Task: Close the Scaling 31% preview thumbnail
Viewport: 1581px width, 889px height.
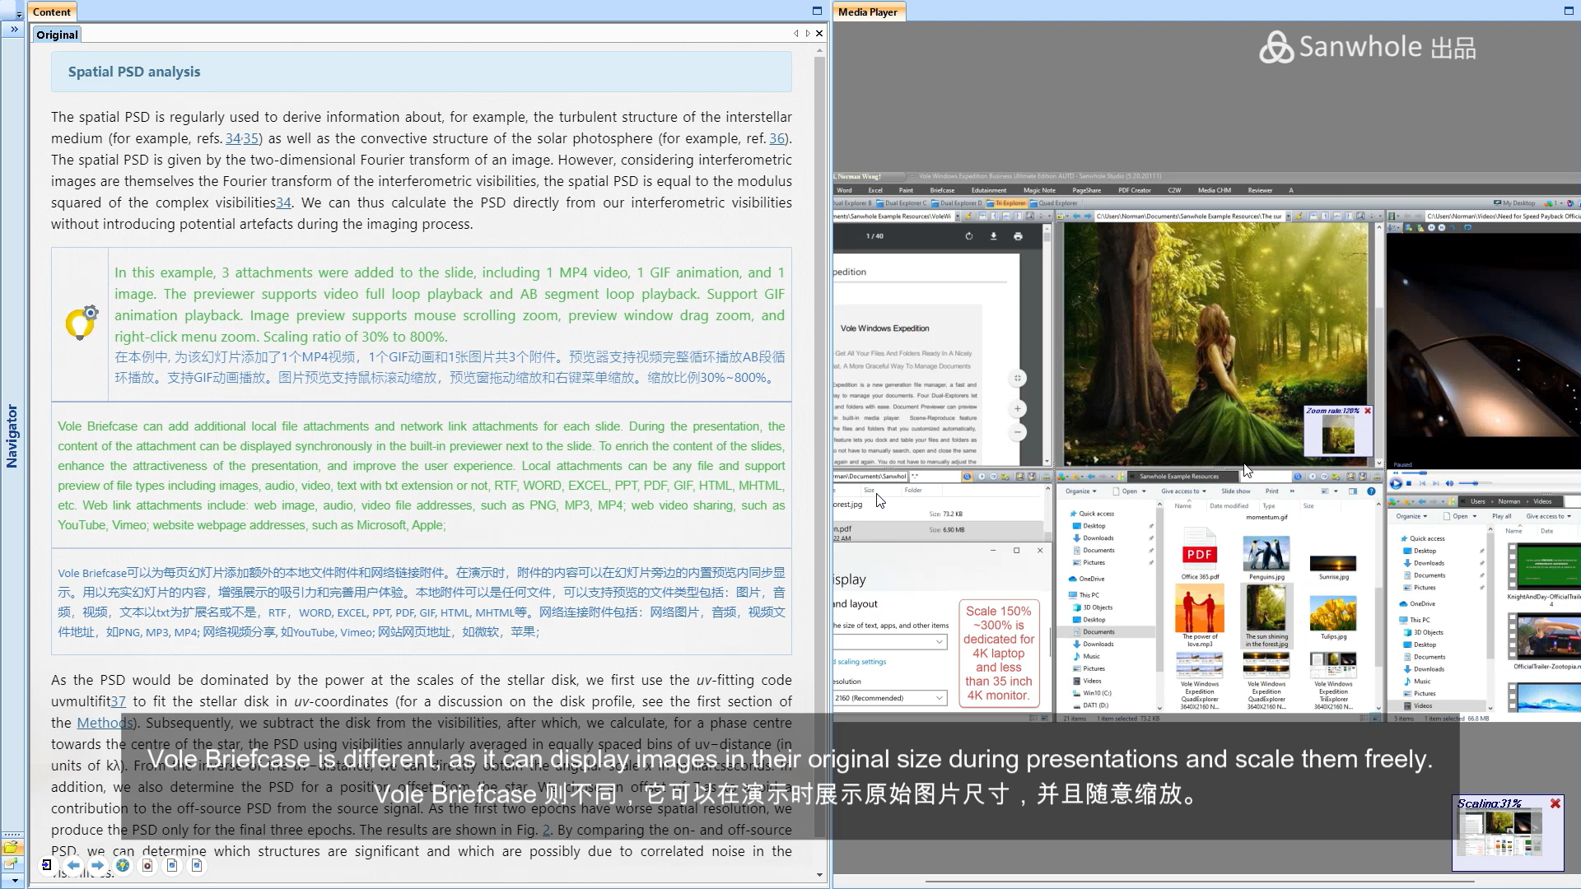Action: 1555,803
